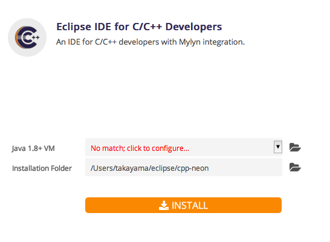The height and width of the screenshot is (242, 330).
Task: Expand the Java 1.8+ VM dropdown arrow
Action: (278, 147)
